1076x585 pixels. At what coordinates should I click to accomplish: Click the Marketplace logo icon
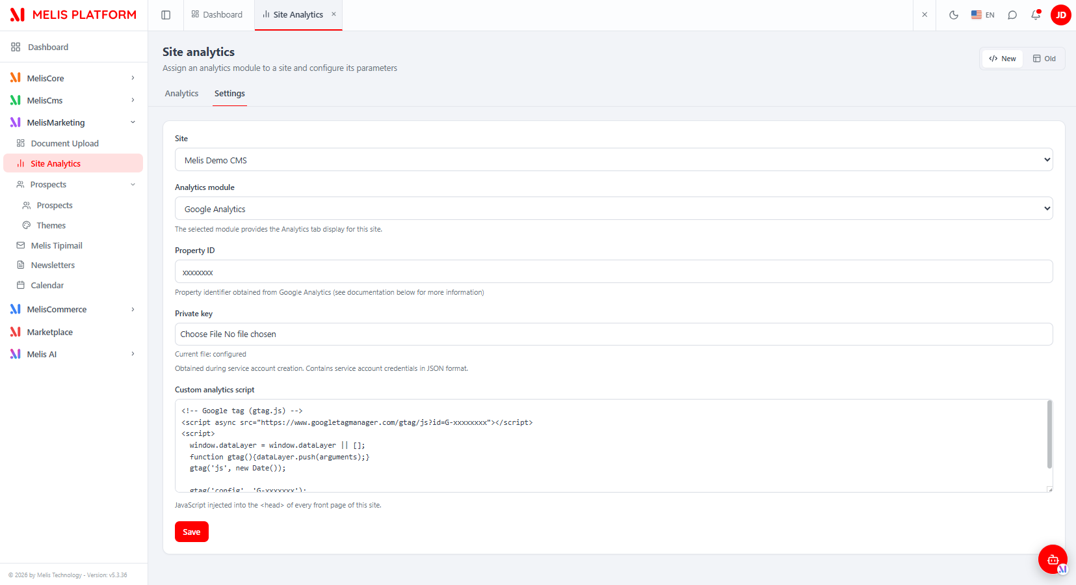pyautogui.click(x=16, y=332)
